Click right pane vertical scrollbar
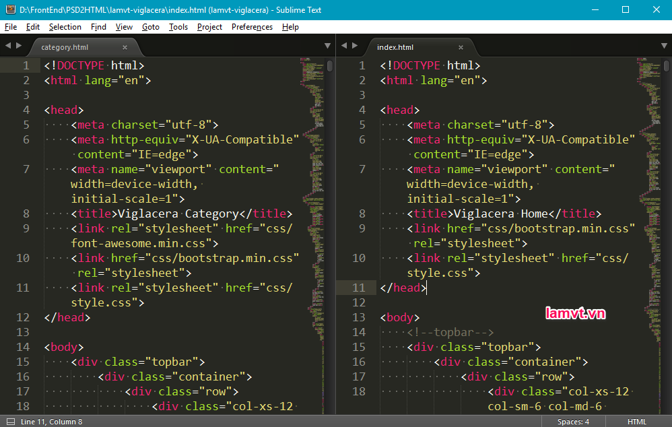 (x=666, y=65)
